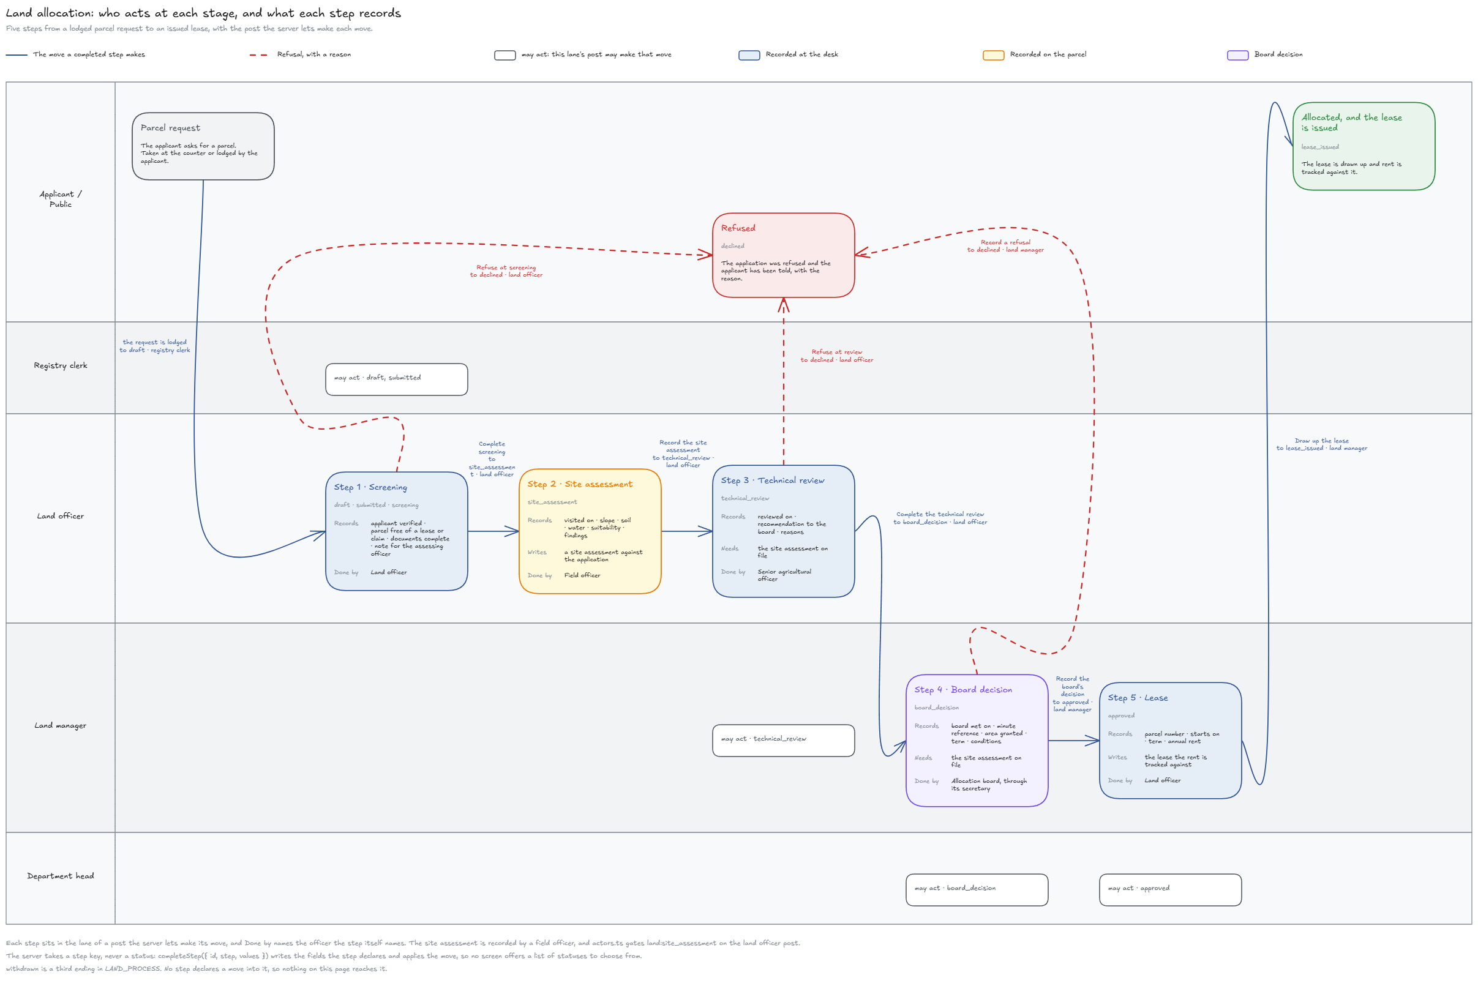Click the red dashed 'Refusal, with a reason' legend line
Screen dimensions: 1478x983
(x=259, y=55)
